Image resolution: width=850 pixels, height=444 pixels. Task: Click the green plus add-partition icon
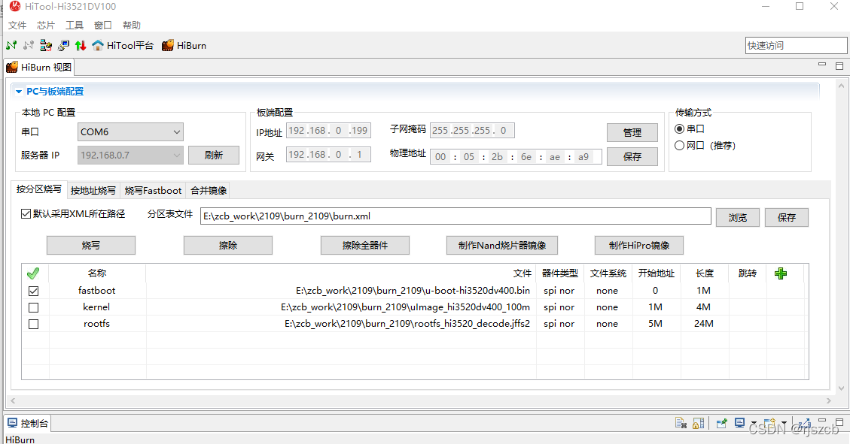pyautogui.click(x=781, y=273)
